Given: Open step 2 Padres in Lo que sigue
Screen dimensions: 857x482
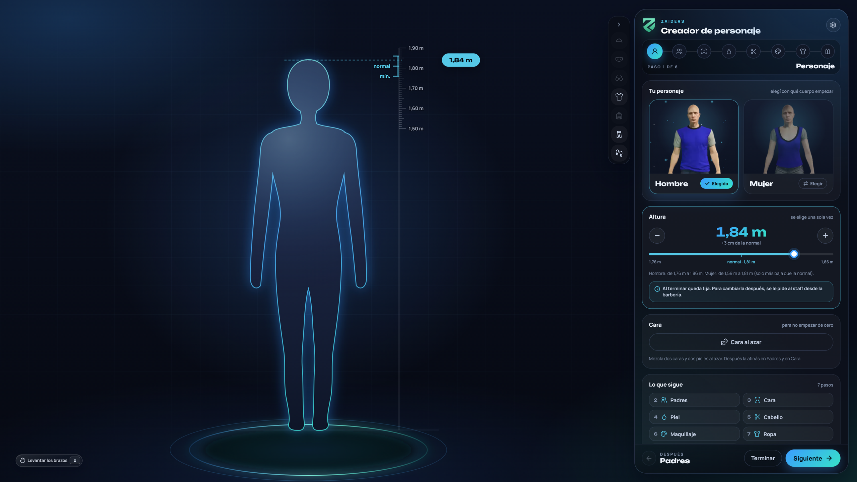Looking at the screenshot, I should [x=694, y=400].
